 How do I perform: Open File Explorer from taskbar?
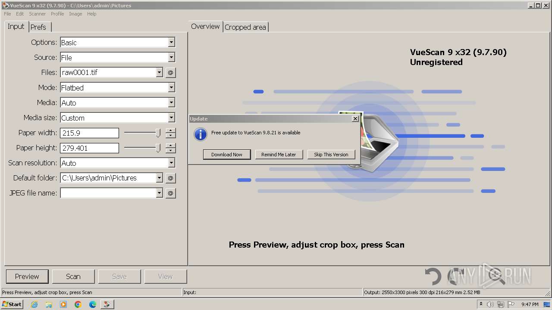[49, 304]
